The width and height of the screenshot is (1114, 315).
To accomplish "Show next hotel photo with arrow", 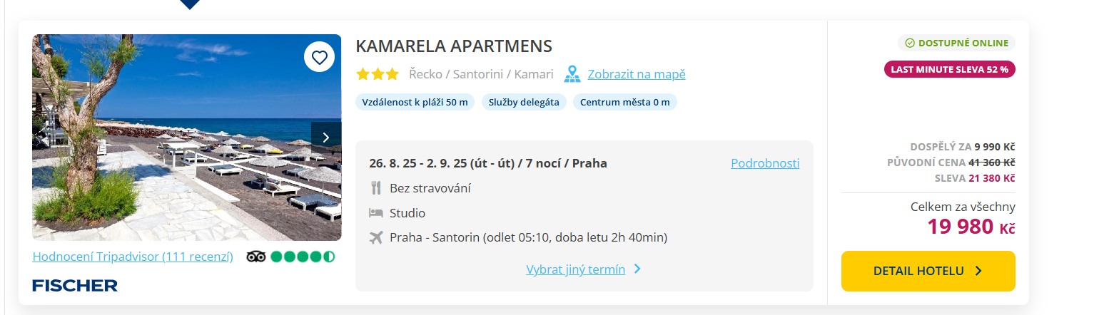I will (326, 138).
